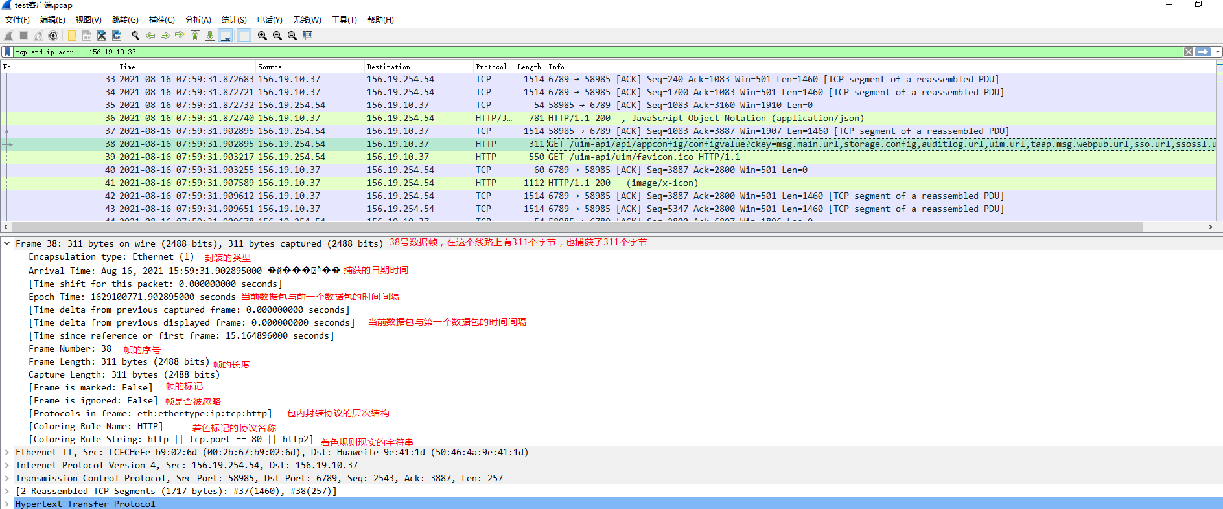Sort by the Info column header
The image size is (1223, 509).
click(x=881, y=67)
